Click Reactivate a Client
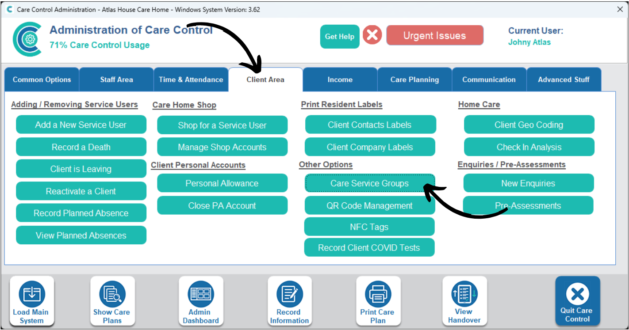629x330 pixels. point(81,191)
